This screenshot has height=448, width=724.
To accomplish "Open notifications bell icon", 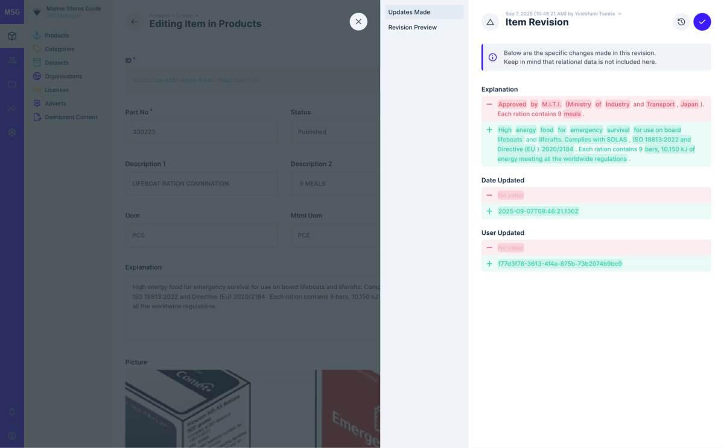I will (x=12, y=412).
